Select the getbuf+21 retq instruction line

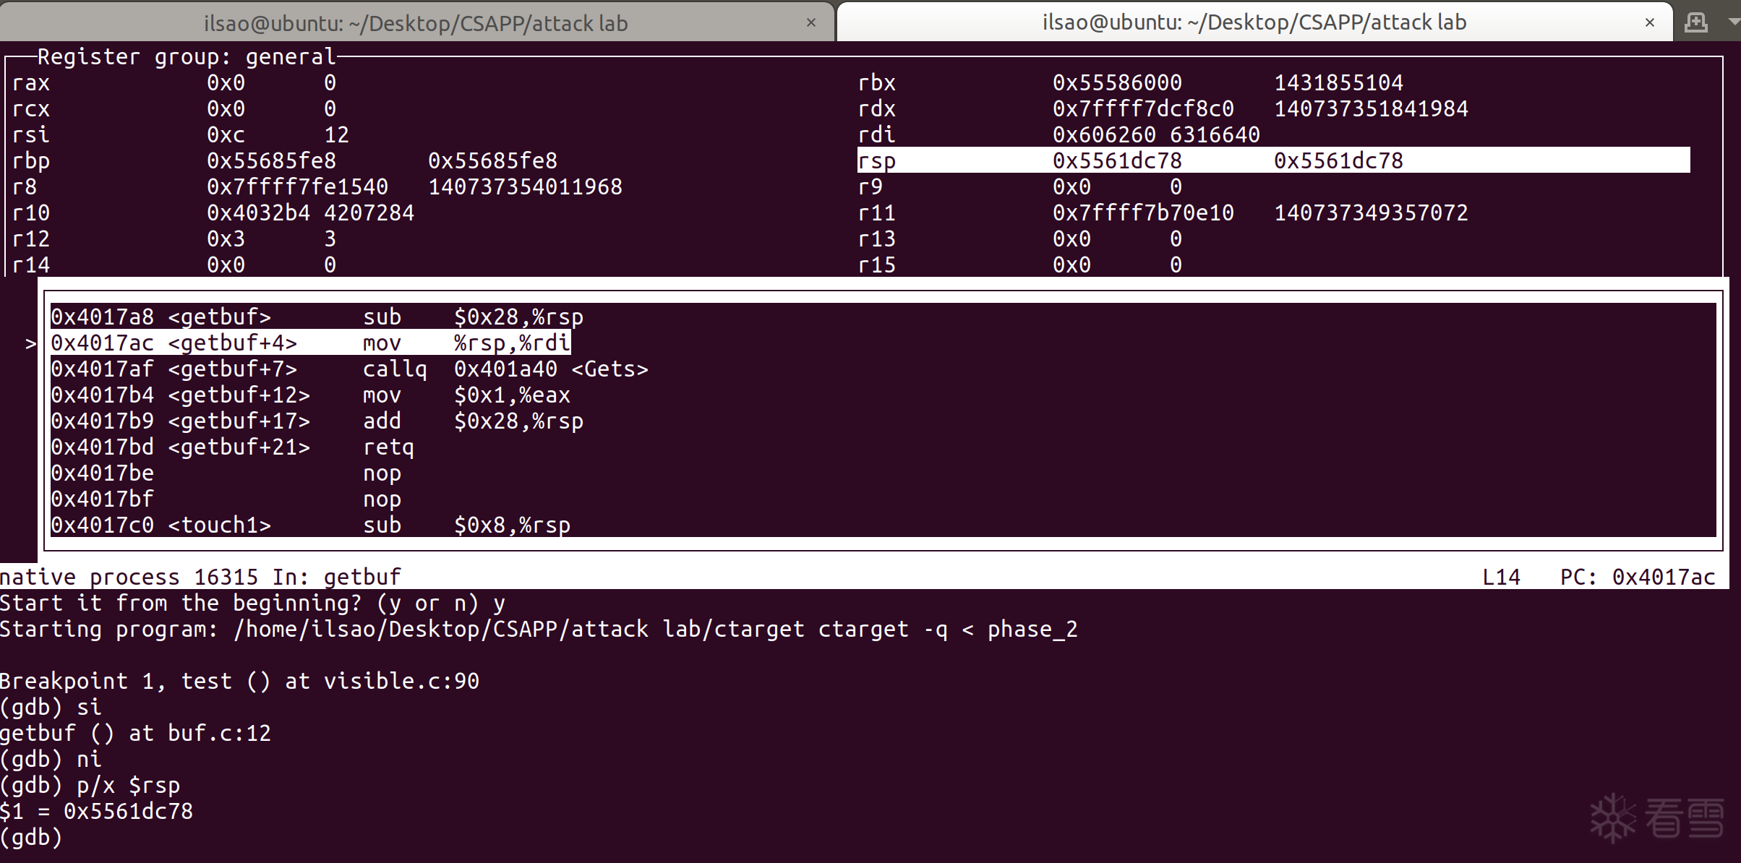click(x=232, y=447)
